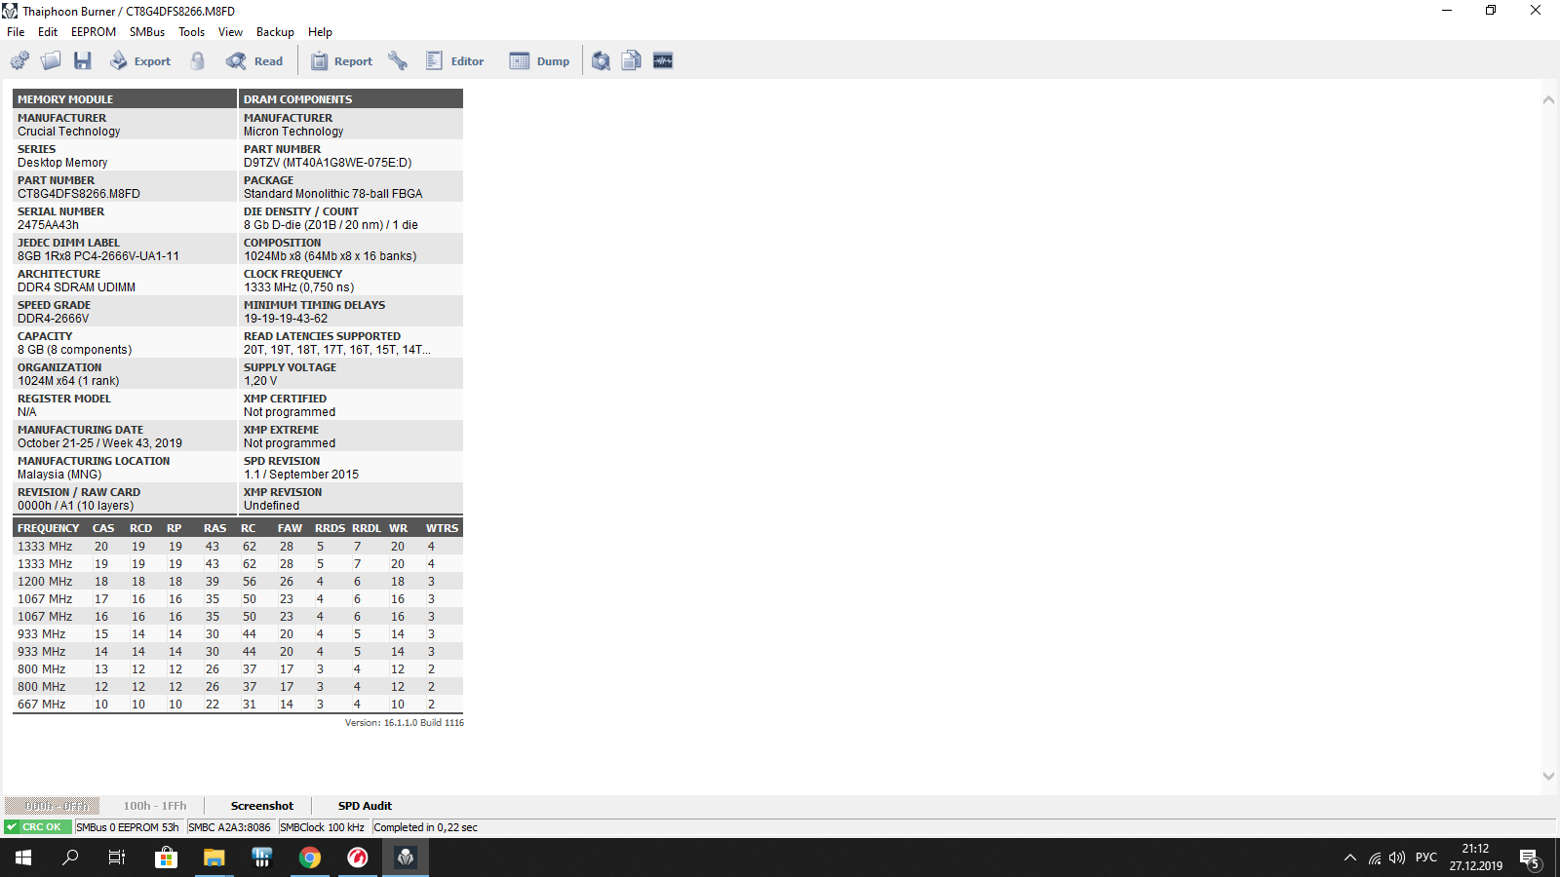Click the Export toolbar button

click(x=139, y=61)
